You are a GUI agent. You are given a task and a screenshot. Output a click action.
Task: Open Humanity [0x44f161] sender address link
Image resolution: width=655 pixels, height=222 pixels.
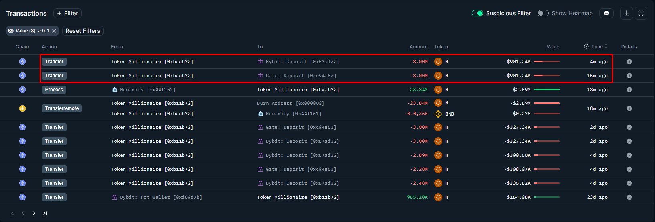(x=147, y=90)
